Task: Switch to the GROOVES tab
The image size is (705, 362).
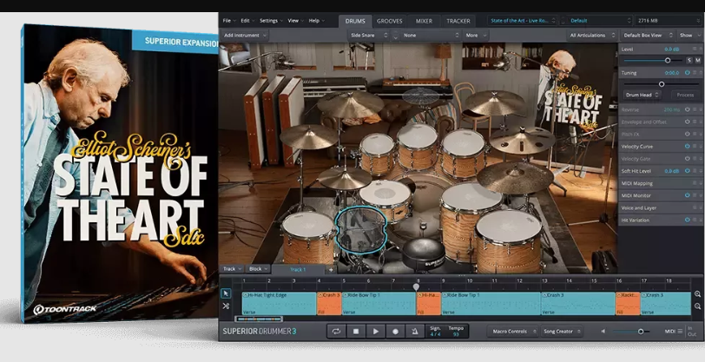Action: pos(389,21)
